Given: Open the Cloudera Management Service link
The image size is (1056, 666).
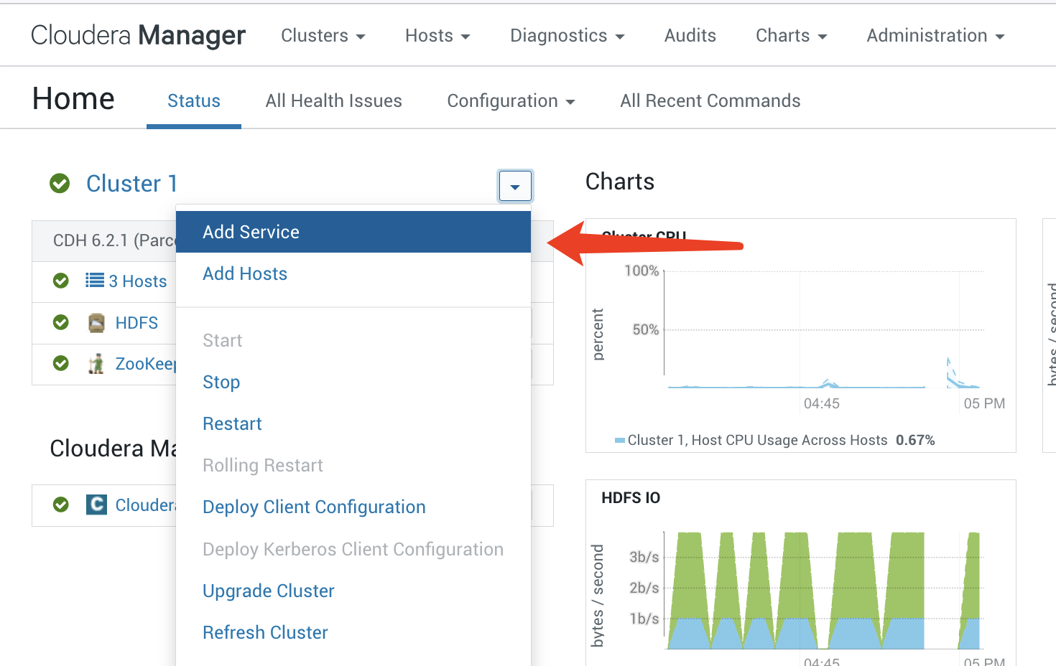Looking at the screenshot, I should coord(146,505).
